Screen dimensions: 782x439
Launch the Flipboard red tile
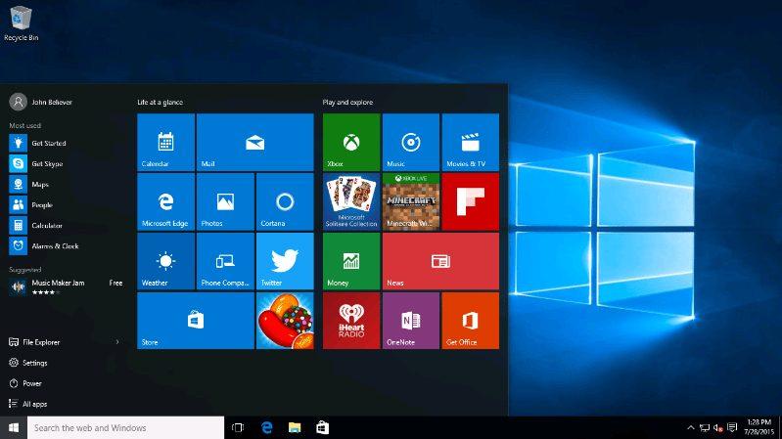[x=470, y=201]
